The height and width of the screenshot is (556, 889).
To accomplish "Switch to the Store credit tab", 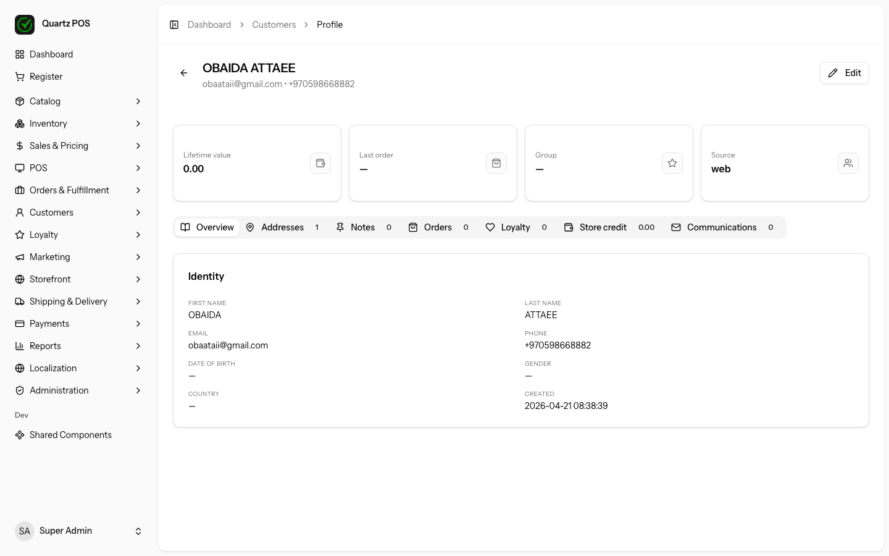I will click(609, 227).
